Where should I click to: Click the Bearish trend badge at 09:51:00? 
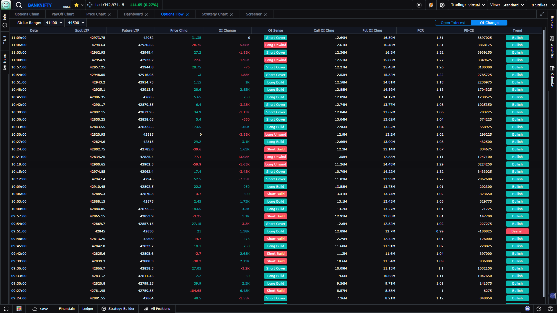click(517, 231)
